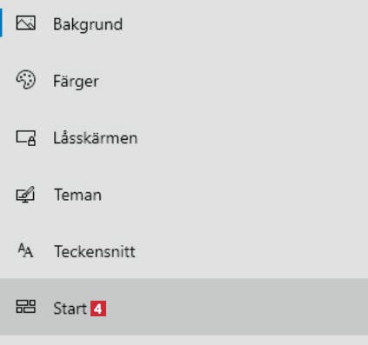This screenshot has height=345, width=368.
Task: Open the Teman paintbrush-monitor icon
Action: [x=25, y=194]
